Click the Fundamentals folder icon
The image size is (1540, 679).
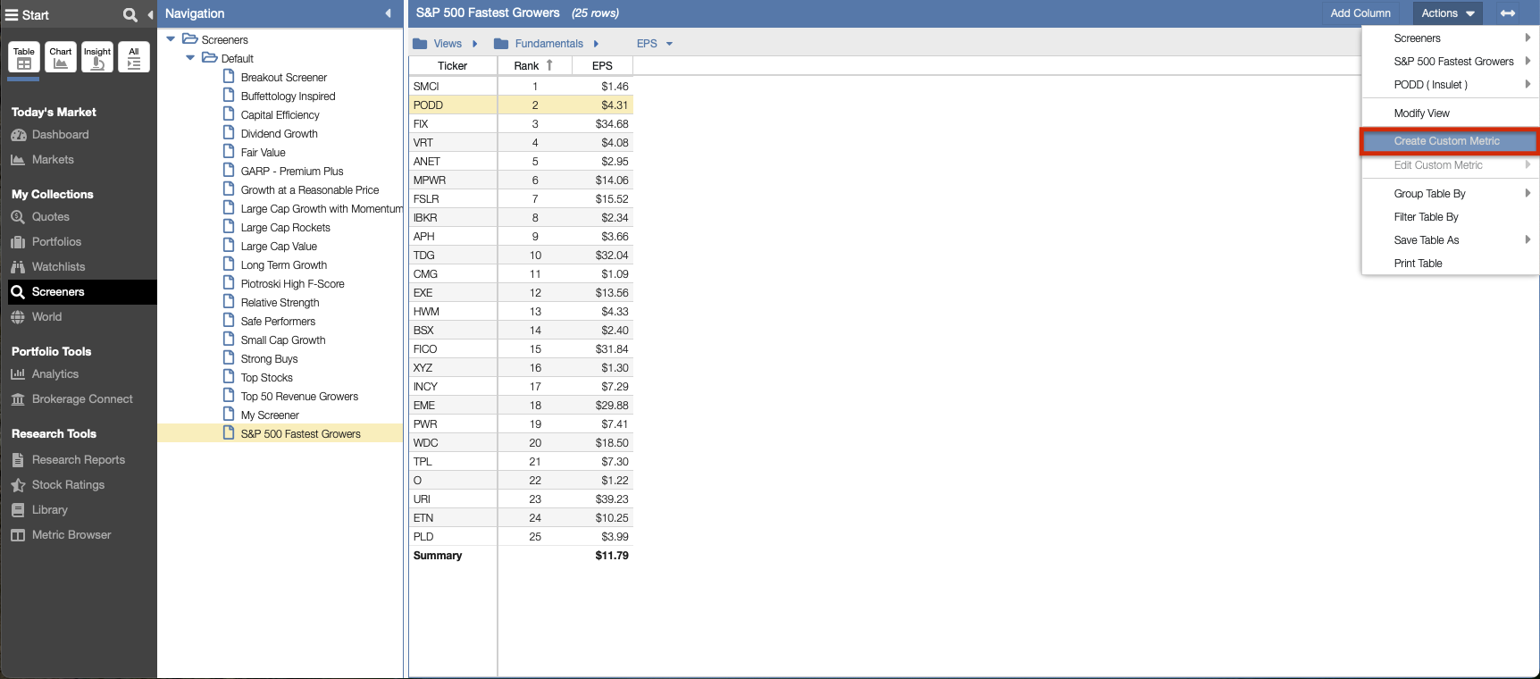pos(501,44)
